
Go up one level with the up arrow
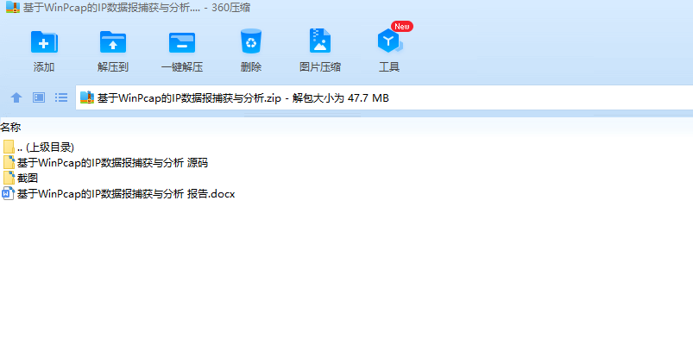coord(16,97)
